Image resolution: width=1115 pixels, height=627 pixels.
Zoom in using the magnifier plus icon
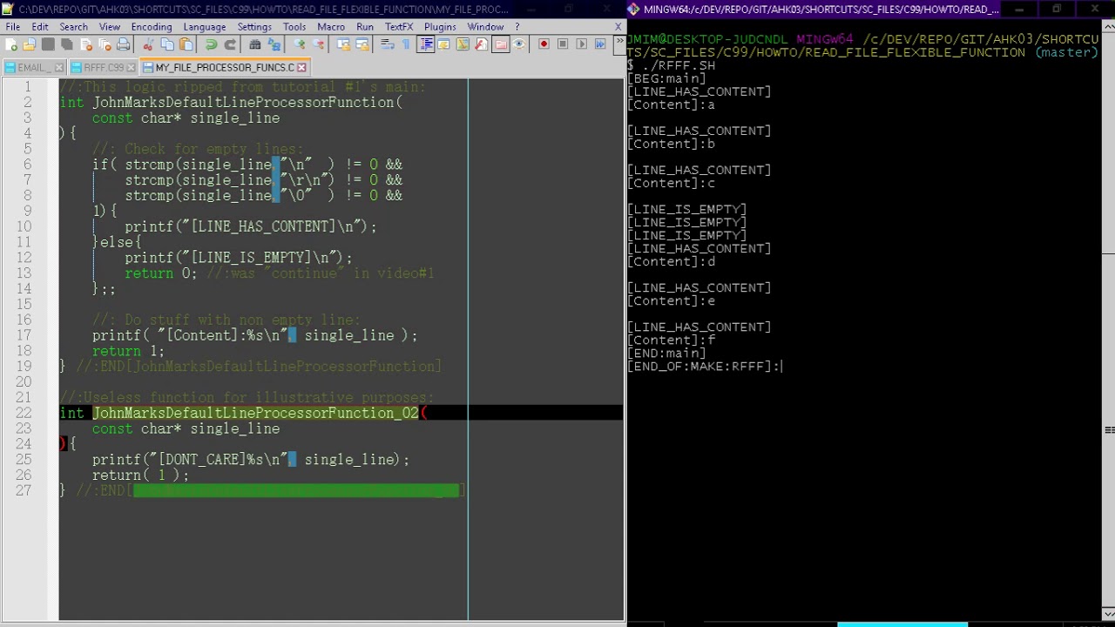[x=300, y=44]
